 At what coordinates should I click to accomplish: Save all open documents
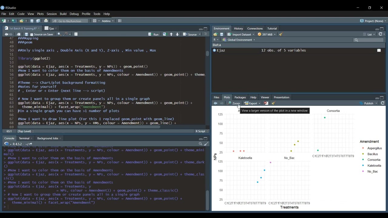click(x=38, y=21)
